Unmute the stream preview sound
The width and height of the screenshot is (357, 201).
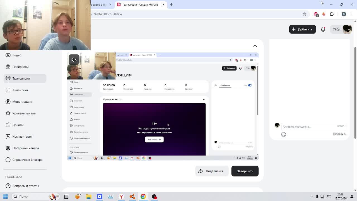74,59
